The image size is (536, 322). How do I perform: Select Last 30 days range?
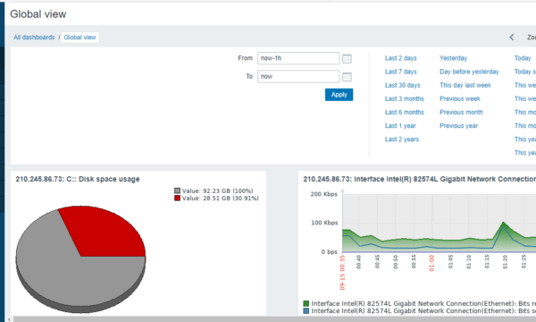pyautogui.click(x=402, y=85)
